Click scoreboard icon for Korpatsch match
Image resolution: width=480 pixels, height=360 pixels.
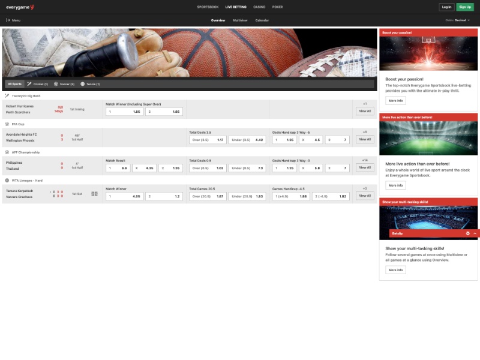click(94, 194)
